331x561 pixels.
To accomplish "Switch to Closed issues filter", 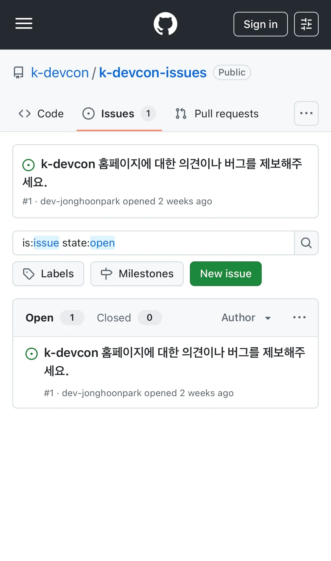I will tap(129, 318).
